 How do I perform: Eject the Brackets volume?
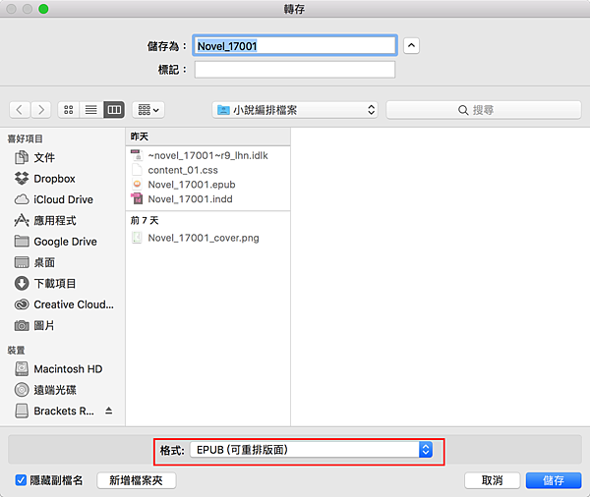109,411
